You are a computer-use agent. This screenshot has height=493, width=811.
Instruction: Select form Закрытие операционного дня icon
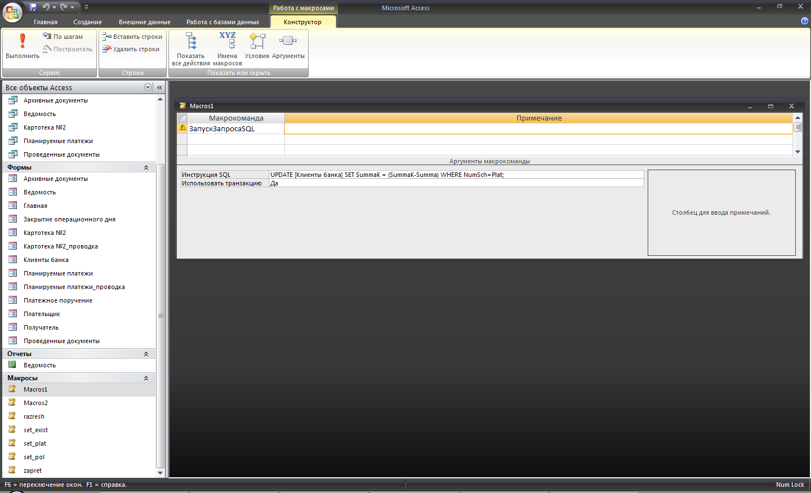[x=13, y=219]
